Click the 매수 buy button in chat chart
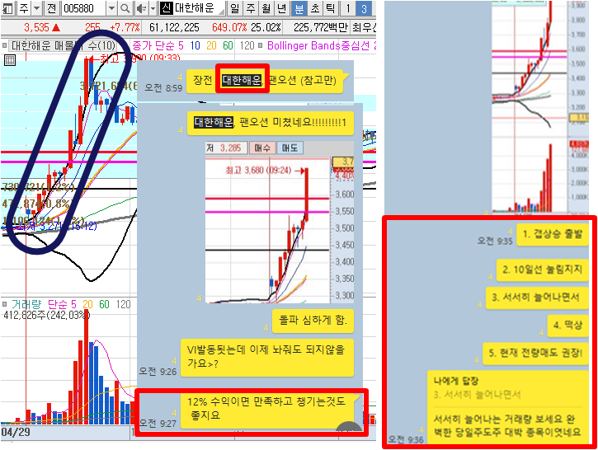The width and height of the screenshot is (598, 450). 262,148
